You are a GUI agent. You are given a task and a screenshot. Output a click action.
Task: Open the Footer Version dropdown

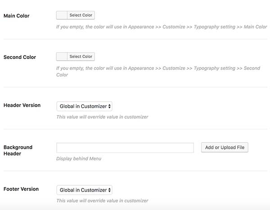coord(85,190)
